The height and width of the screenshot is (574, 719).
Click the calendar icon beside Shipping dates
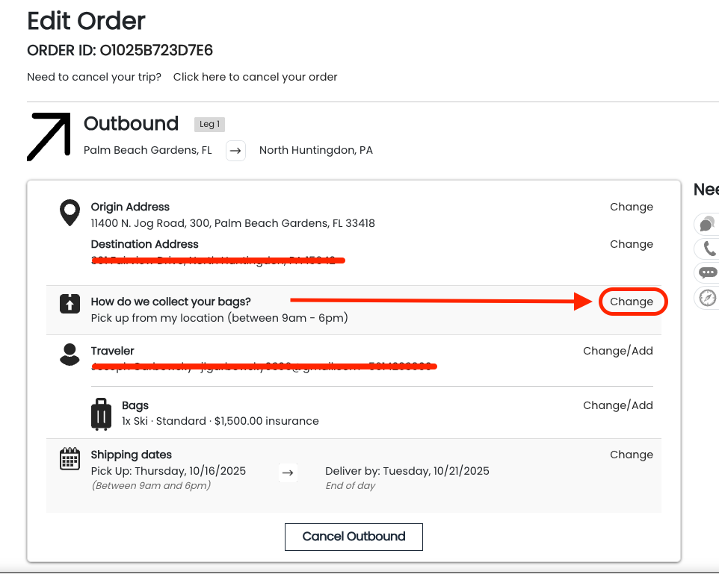click(70, 458)
